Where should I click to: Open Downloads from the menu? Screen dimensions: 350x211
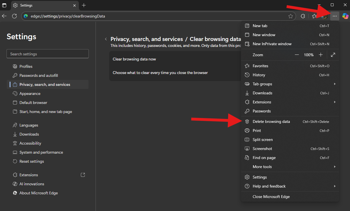pyautogui.click(x=290, y=93)
